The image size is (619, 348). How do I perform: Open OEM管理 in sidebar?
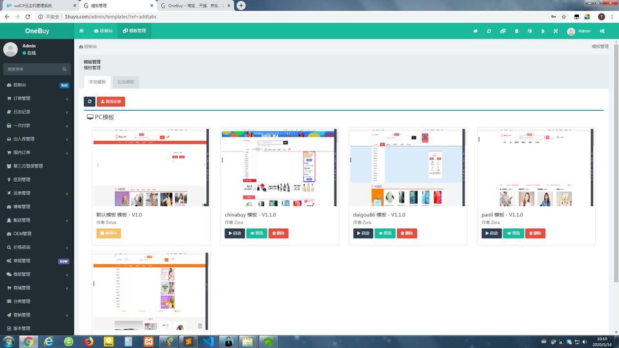(37, 233)
